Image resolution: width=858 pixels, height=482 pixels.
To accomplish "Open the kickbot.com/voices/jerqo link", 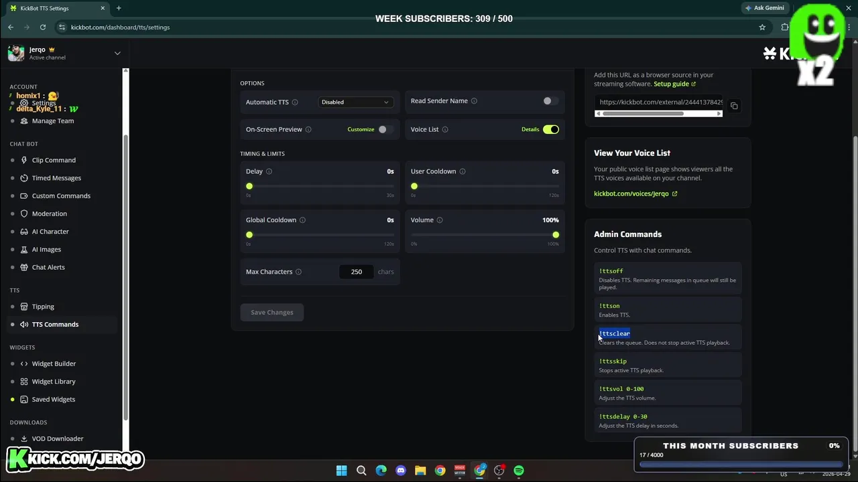I will pos(635,194).
